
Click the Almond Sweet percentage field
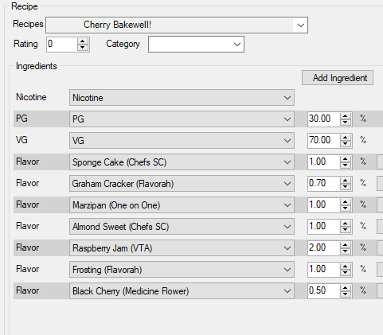(323, 226)
